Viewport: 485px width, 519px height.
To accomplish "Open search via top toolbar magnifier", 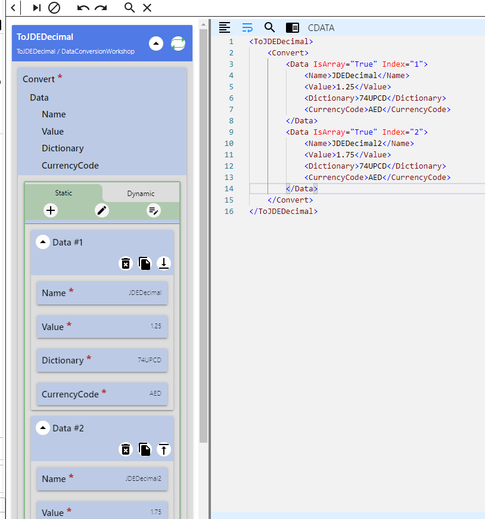I will click(x=129, y=8).
